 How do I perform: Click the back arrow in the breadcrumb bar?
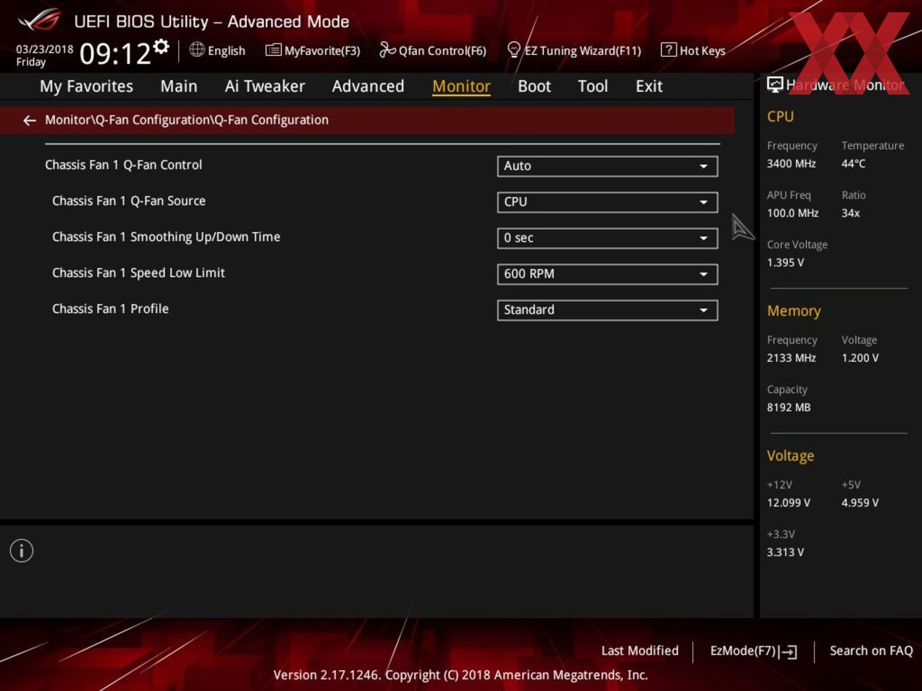click(29, 121)
